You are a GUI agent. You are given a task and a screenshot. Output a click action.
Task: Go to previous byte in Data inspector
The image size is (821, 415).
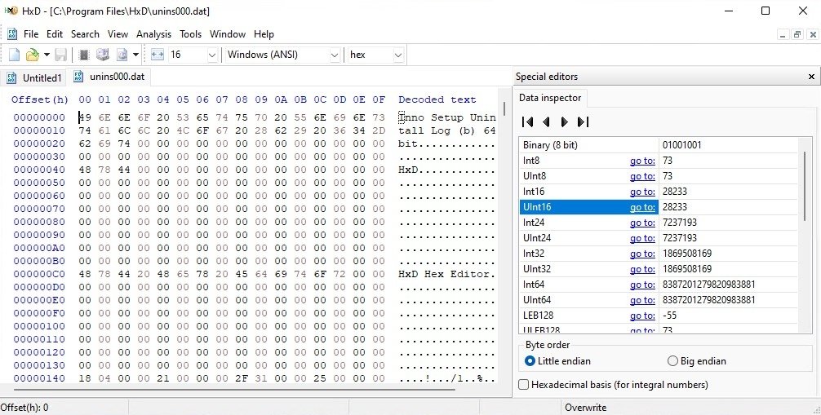546,122
